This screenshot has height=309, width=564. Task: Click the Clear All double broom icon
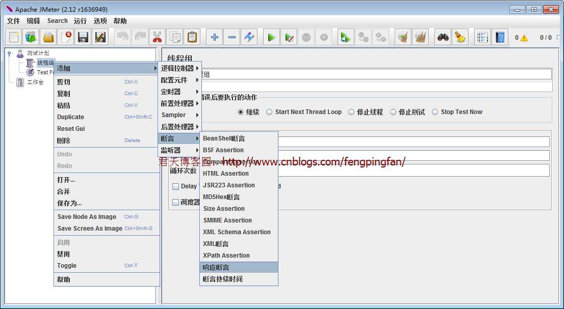[420, 37]
